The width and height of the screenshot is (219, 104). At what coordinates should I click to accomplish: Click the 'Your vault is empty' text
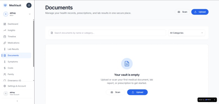127,75
